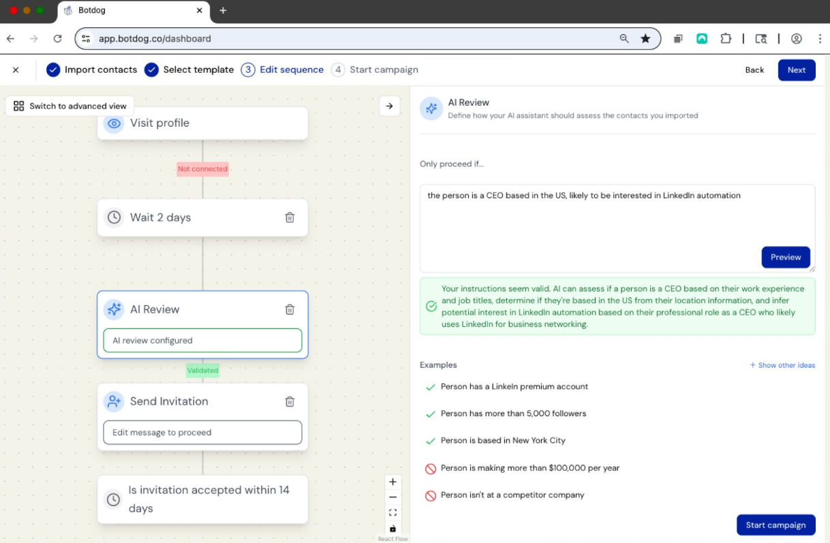Zoom in the flow canvas
Screen dimensions: 830x543
393,482
